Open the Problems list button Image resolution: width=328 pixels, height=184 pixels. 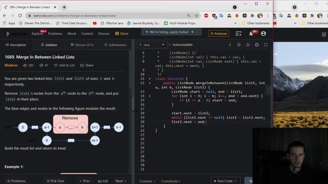[x=16, y=181]
